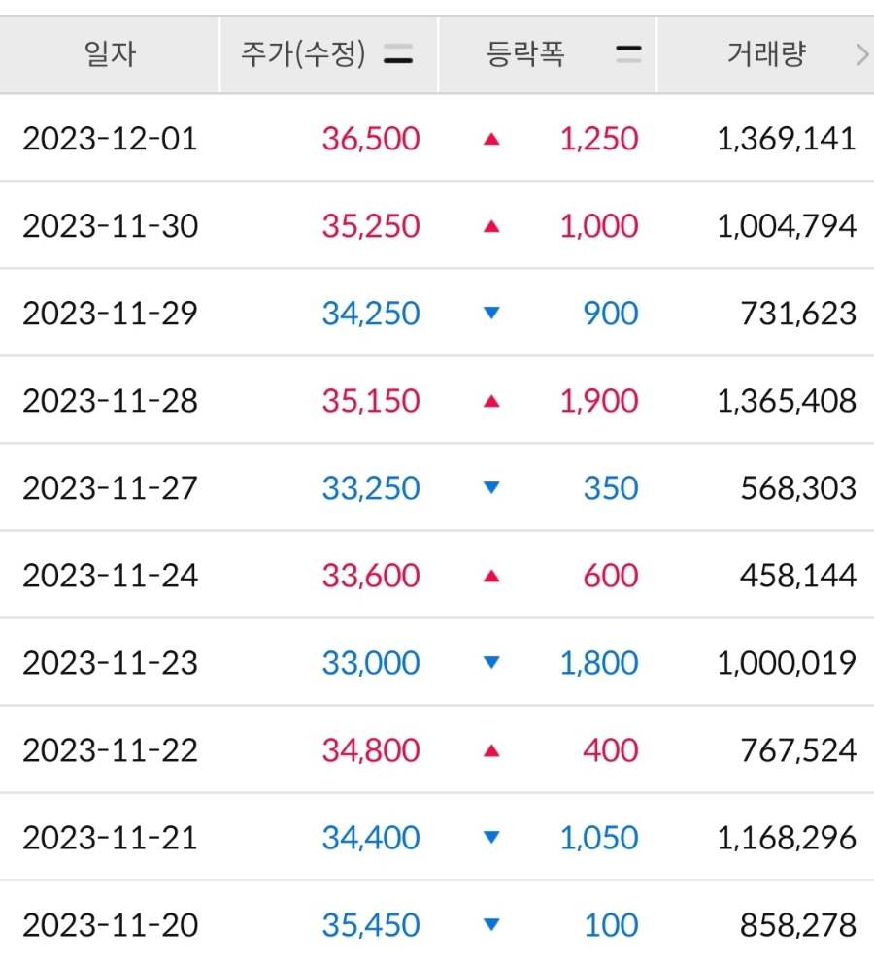
Task: Select the 거래량 column header
Action: tap(766, 54)
